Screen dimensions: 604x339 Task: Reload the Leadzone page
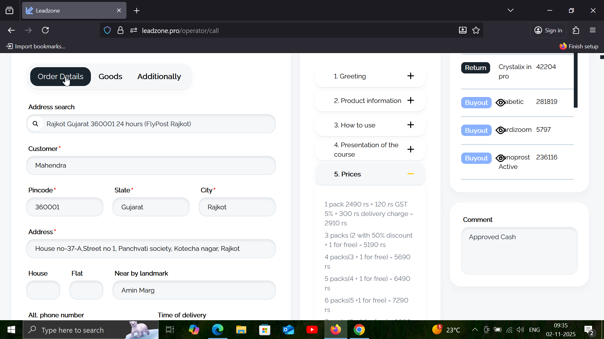(46, 30)
